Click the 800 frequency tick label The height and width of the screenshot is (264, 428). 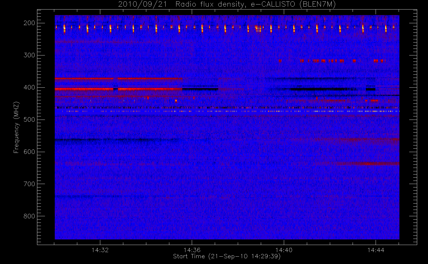tap(29, 216)
